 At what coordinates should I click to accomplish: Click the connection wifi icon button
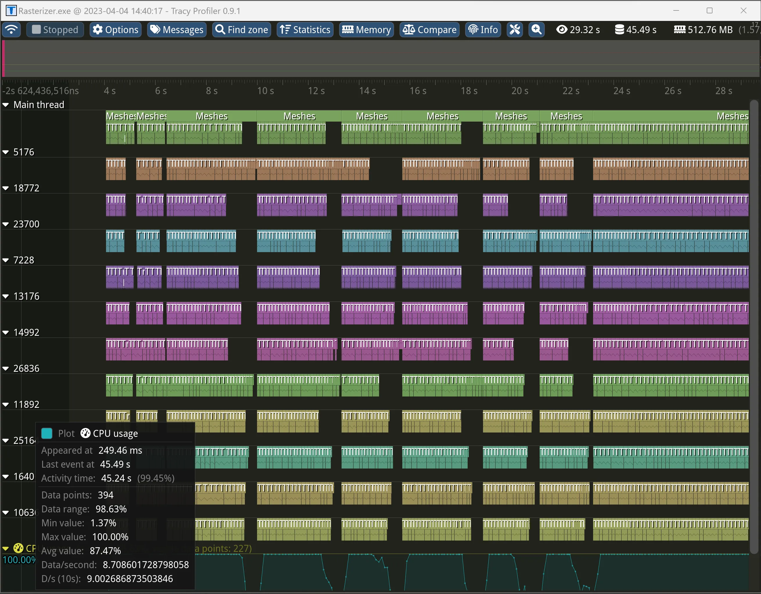point(12,30)
